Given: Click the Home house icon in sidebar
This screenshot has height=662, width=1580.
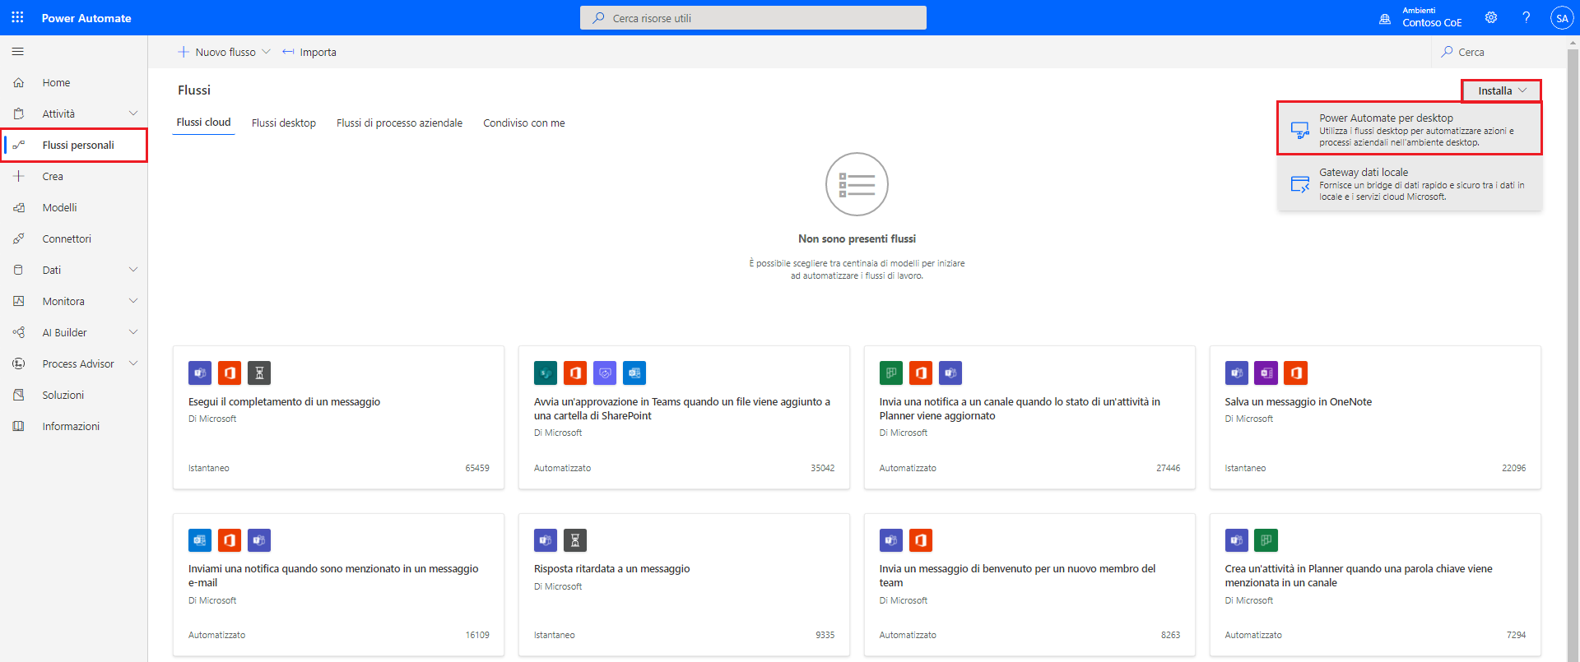Looking at the screenshot, I should pos(18,82).
